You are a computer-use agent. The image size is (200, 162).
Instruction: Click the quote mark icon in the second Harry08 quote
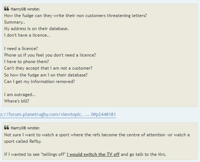pos(7,128)
